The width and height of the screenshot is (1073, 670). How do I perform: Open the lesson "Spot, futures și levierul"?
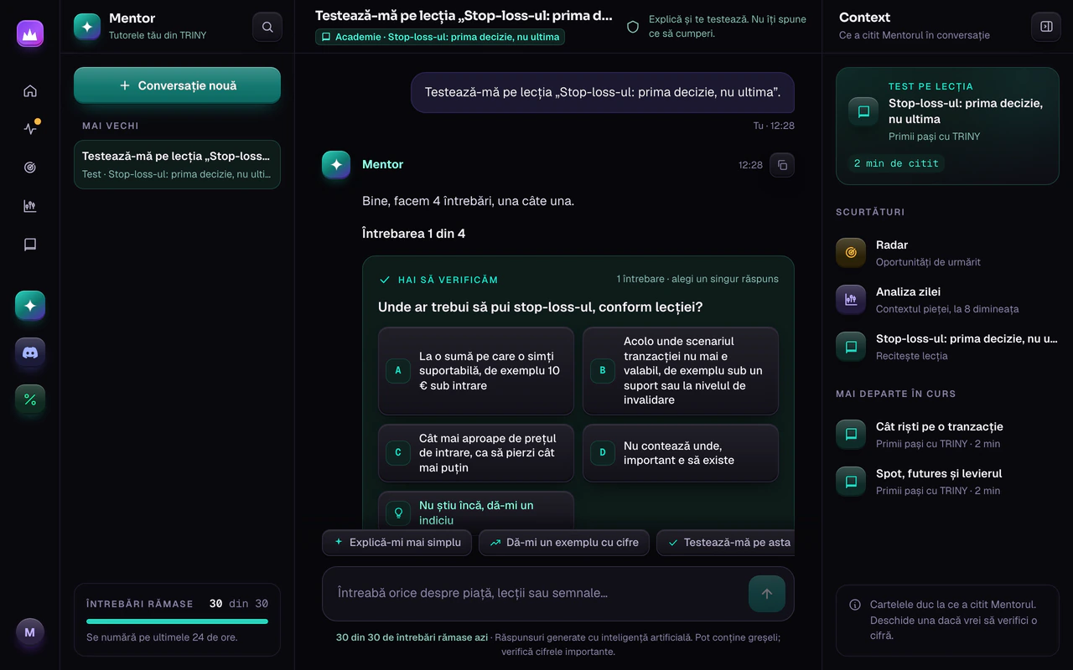[947, 482]
